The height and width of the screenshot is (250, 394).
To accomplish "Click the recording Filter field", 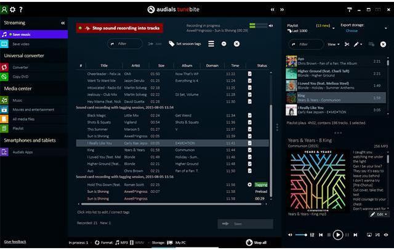I will coord(125,44).
